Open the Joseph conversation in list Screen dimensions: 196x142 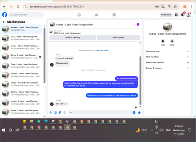(x=22, y=103)
